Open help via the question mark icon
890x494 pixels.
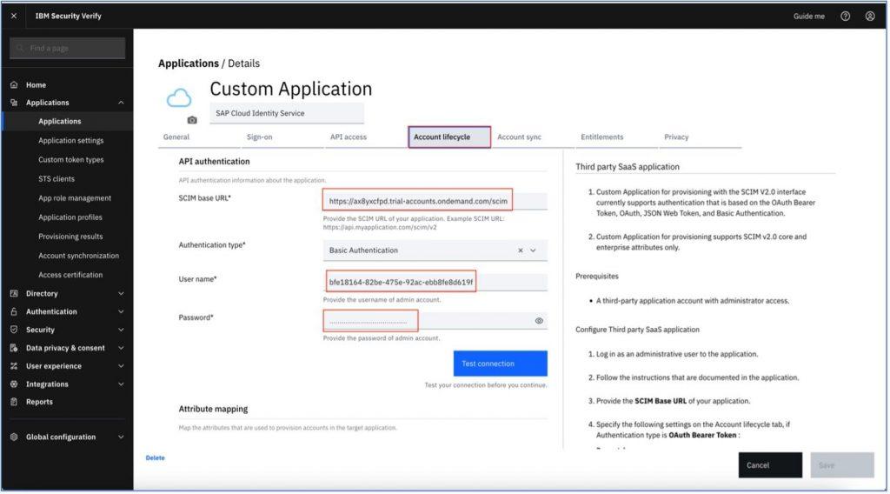(x=845, y=16)
